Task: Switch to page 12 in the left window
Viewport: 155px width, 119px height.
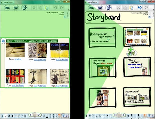Action: 53,116
